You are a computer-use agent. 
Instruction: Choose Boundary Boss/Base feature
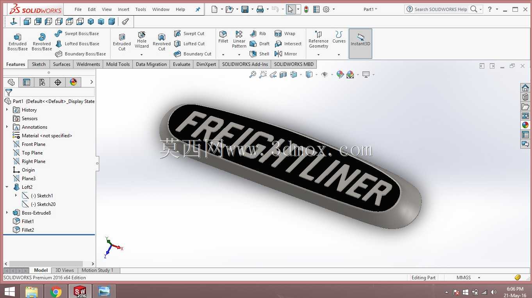(80, 54)
